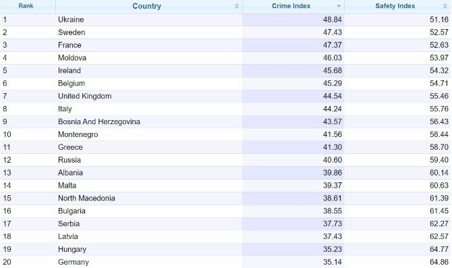Click France in the country list
Image resolution: width=452 pixels, height=268 pixels.
69,45
